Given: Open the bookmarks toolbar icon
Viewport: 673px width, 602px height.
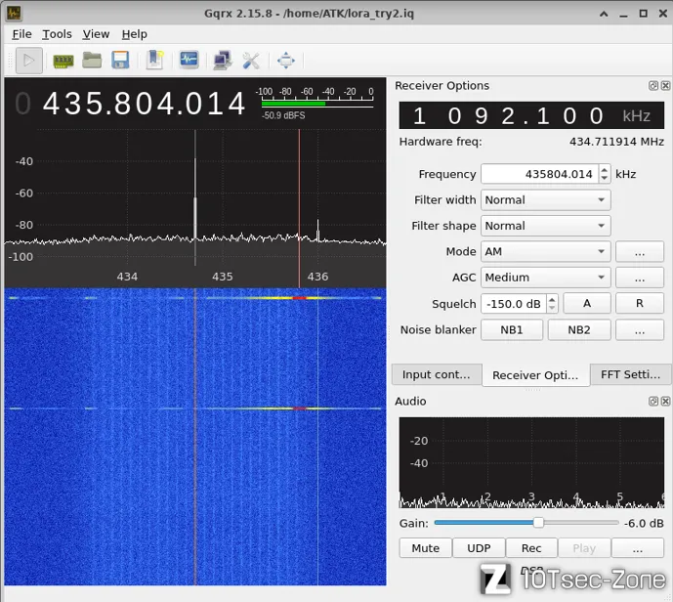Looking at the screenshot, I should coord(155,61).
